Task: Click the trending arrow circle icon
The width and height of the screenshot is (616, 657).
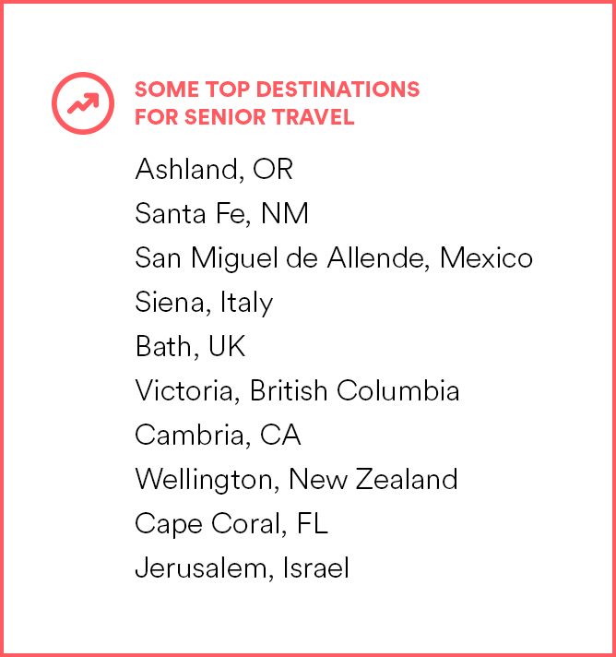Action: coord(82,102)
